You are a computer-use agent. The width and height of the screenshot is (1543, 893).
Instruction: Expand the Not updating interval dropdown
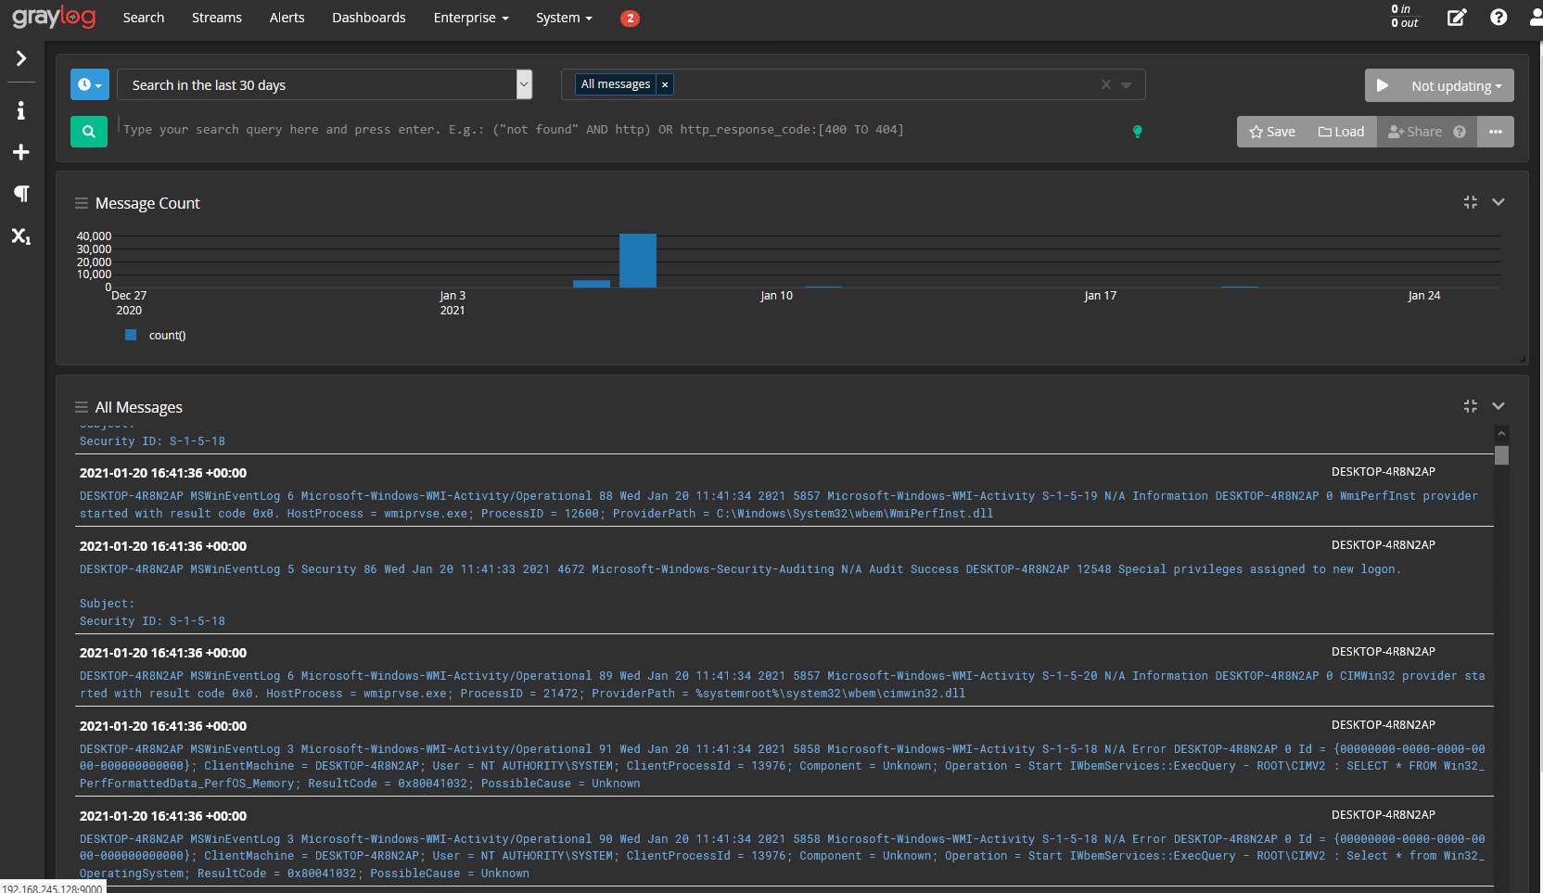(x=1456, y=85)
